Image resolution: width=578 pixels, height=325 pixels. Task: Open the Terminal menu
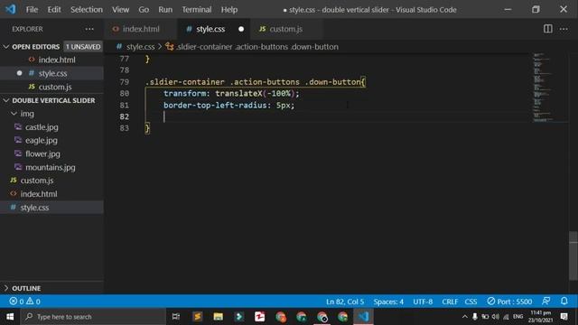point(197,10)
